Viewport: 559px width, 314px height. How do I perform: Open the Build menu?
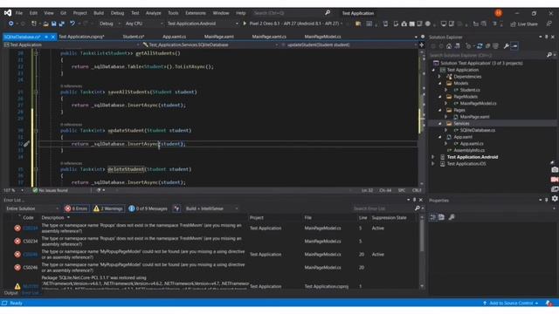tap(99, 13)
